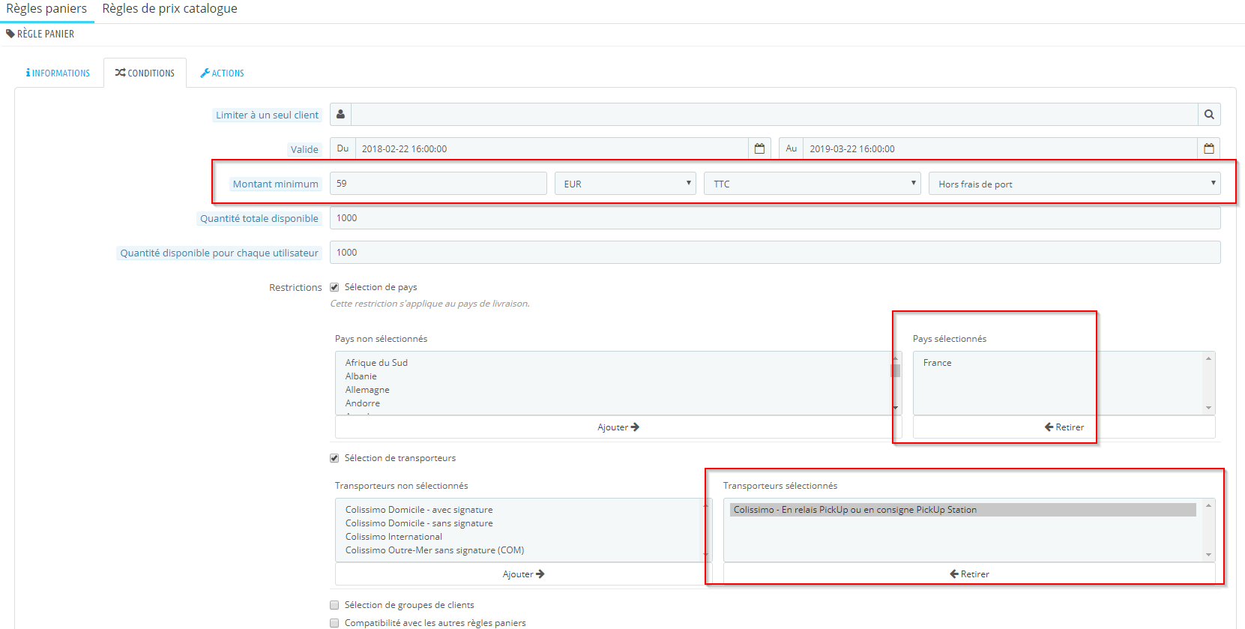The width and height of the screenshot is (1245, 629).
Task: Click Ajouter button under countries list
Action: tap(618, 427)
